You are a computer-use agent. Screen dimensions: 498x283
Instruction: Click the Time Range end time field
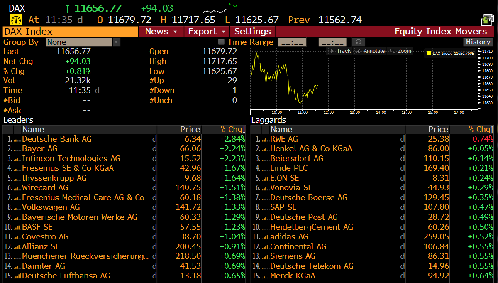click(332, 42)
